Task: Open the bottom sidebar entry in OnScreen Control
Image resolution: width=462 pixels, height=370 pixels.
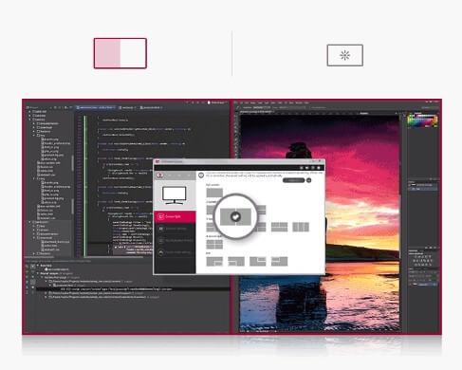Action: [175, 252]
